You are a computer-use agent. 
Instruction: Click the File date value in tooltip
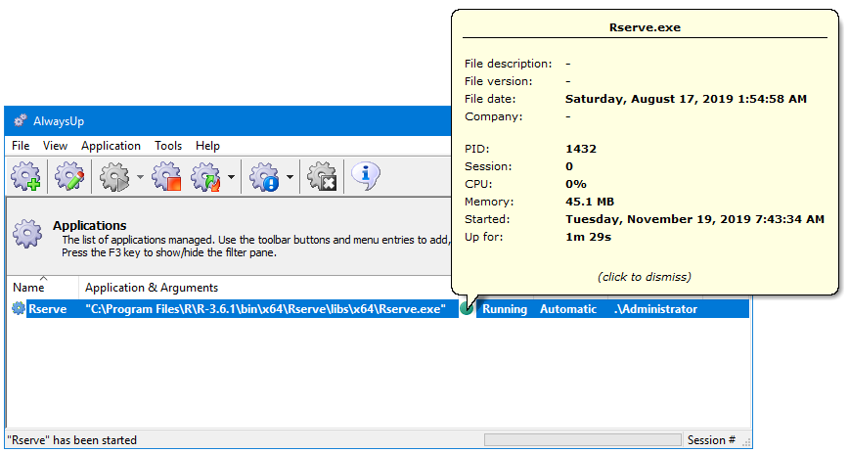[686, 99]
